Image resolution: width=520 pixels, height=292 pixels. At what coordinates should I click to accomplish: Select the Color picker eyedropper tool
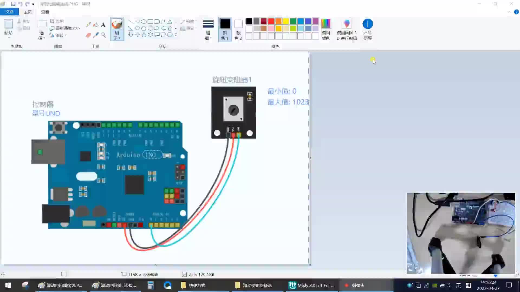(x=96, y=35)
